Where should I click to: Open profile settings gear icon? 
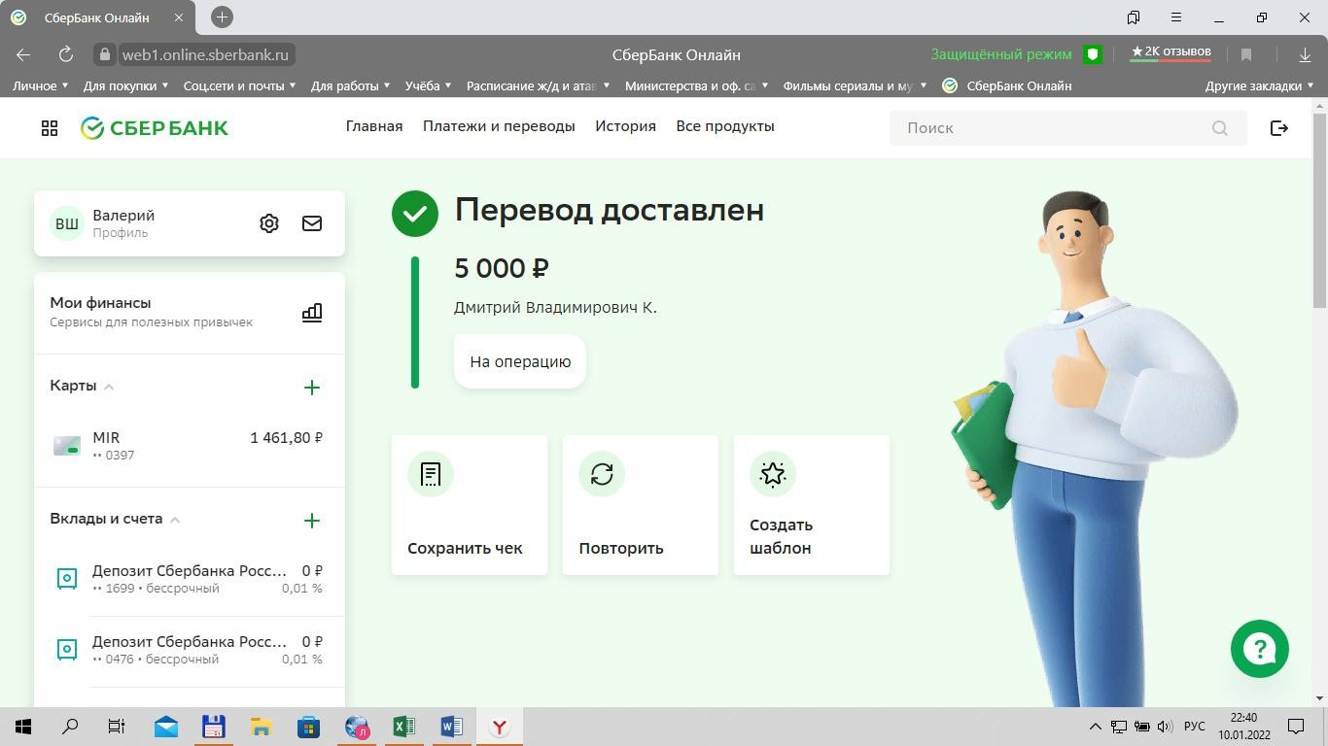269,223
